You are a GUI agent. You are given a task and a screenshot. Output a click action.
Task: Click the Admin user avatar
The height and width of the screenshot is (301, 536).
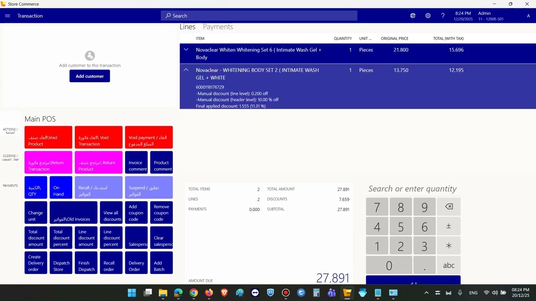[x=528, y=16]
